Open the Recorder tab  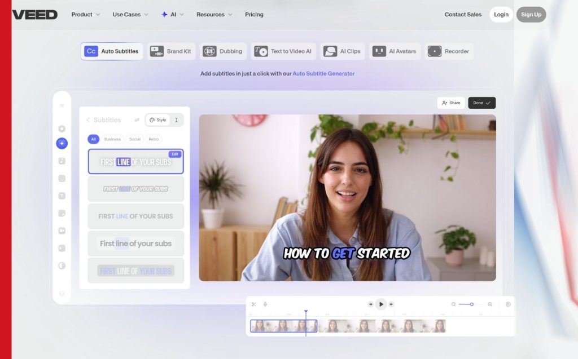[x=449, y=51]
